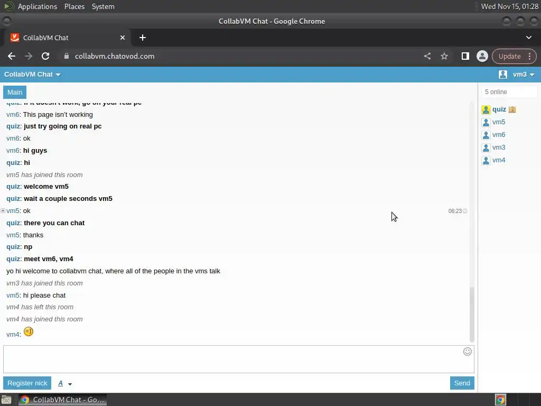Viewport: 541px width, 406px height.
Task: Open the emoji smiley picker
Action: point(467,352)
